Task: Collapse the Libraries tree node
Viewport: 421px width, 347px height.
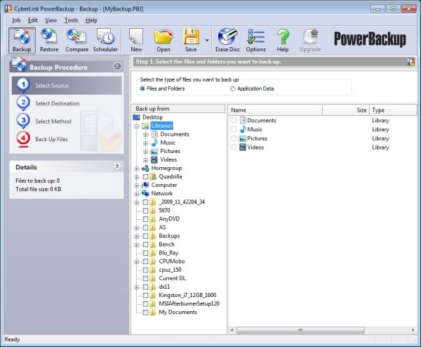Action: [x=137, y=126]
